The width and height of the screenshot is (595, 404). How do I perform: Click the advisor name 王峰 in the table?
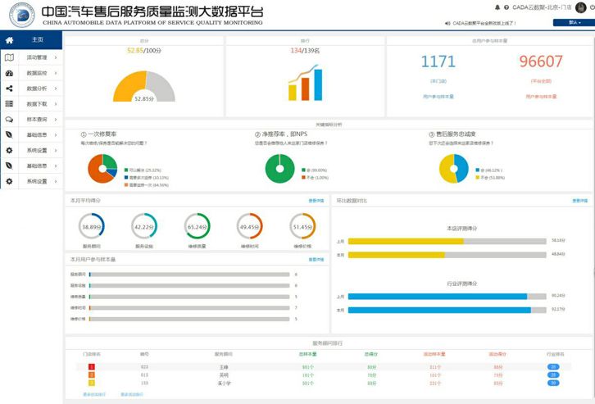point(224,367)
